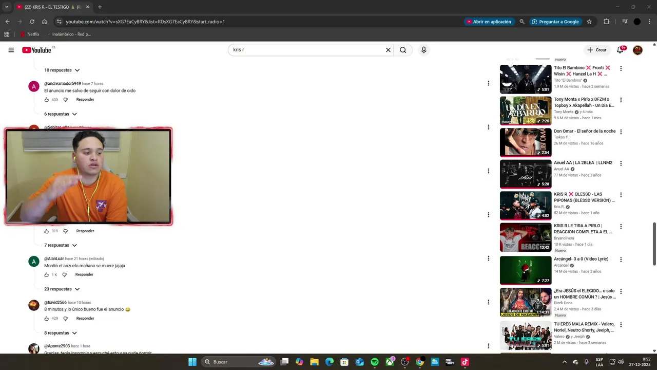Screen dimensions: 657x370
Task: Open more options for Las Piponas video
Action: pos(621,195)
